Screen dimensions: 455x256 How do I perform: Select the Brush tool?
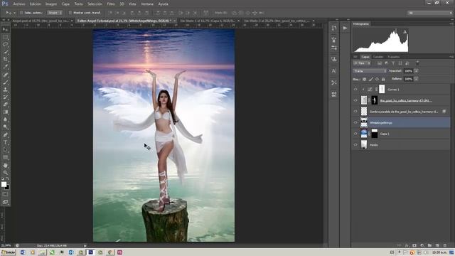5,82
